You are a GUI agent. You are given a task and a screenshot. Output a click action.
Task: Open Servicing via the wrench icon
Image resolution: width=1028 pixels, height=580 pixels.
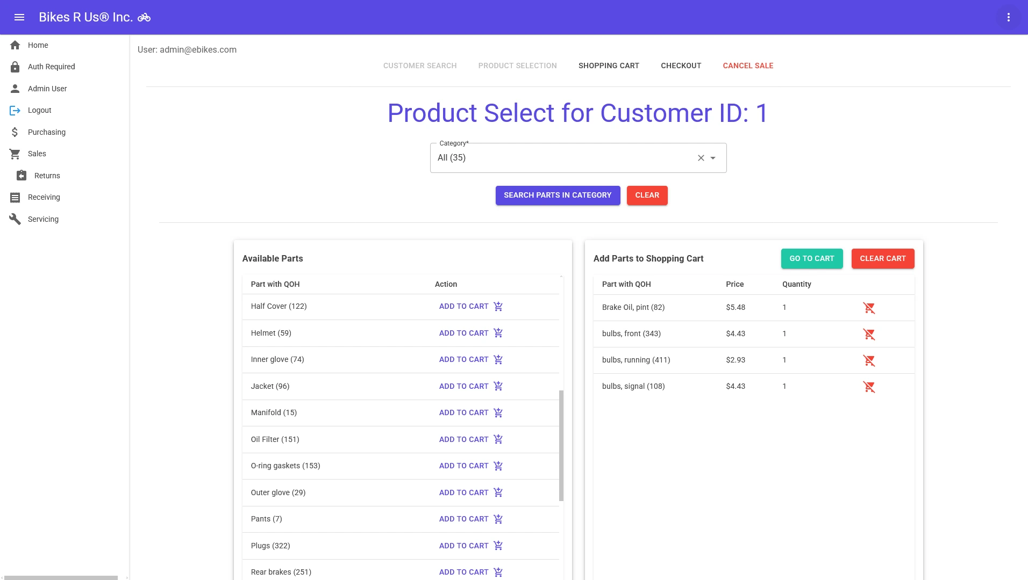click(15, 219)
